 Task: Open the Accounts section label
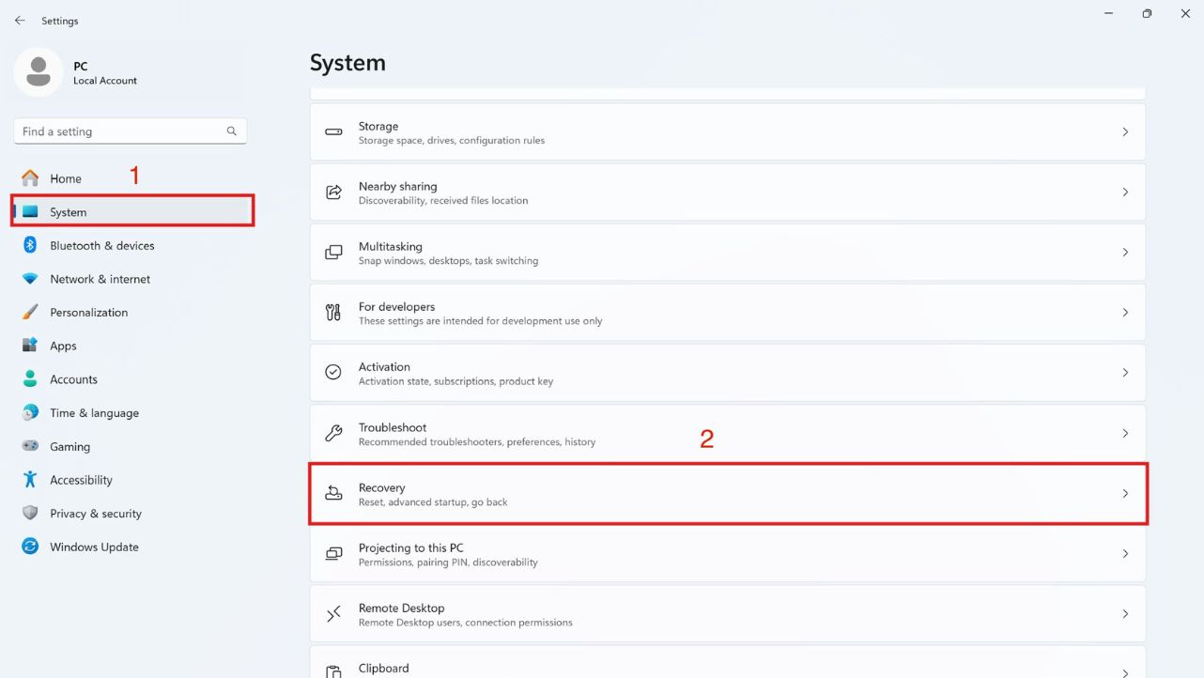pyautogui.click(x=73, y=379)
